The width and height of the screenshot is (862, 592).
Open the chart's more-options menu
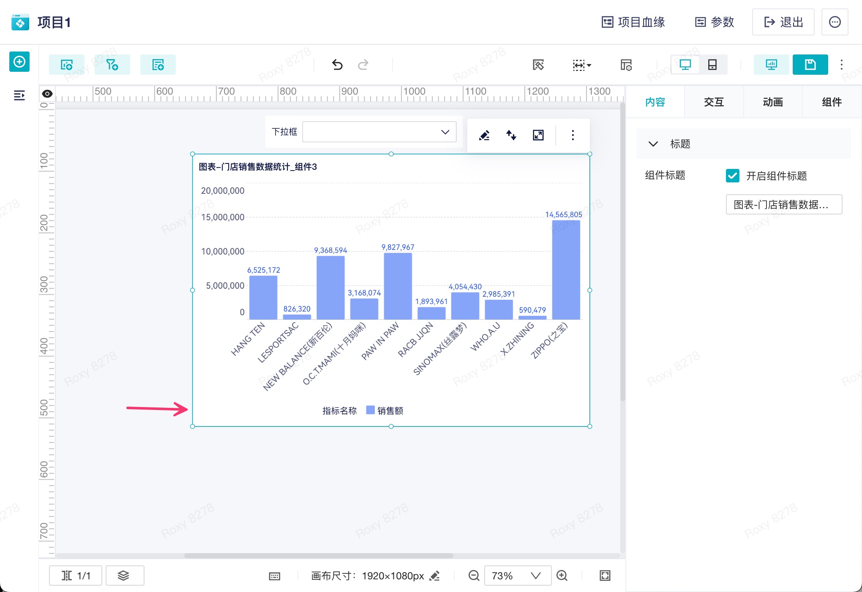coord(573,135)
